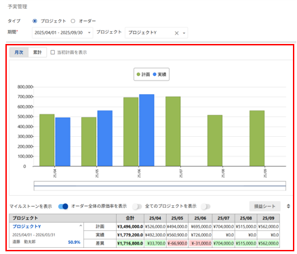
Task: Click the ¥-31,000.0 variance cell
Action: click(x=200, y=243)
